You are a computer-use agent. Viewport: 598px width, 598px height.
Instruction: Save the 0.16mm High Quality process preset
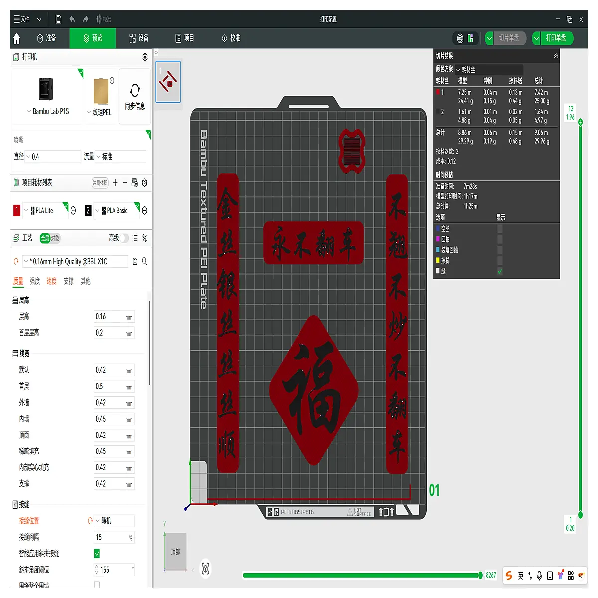point(135,261)
